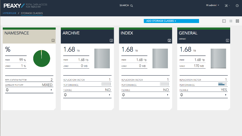Switch to the list view layout icon
The height and width of the screenshot is (136, 242).
[x=231, y=21]
